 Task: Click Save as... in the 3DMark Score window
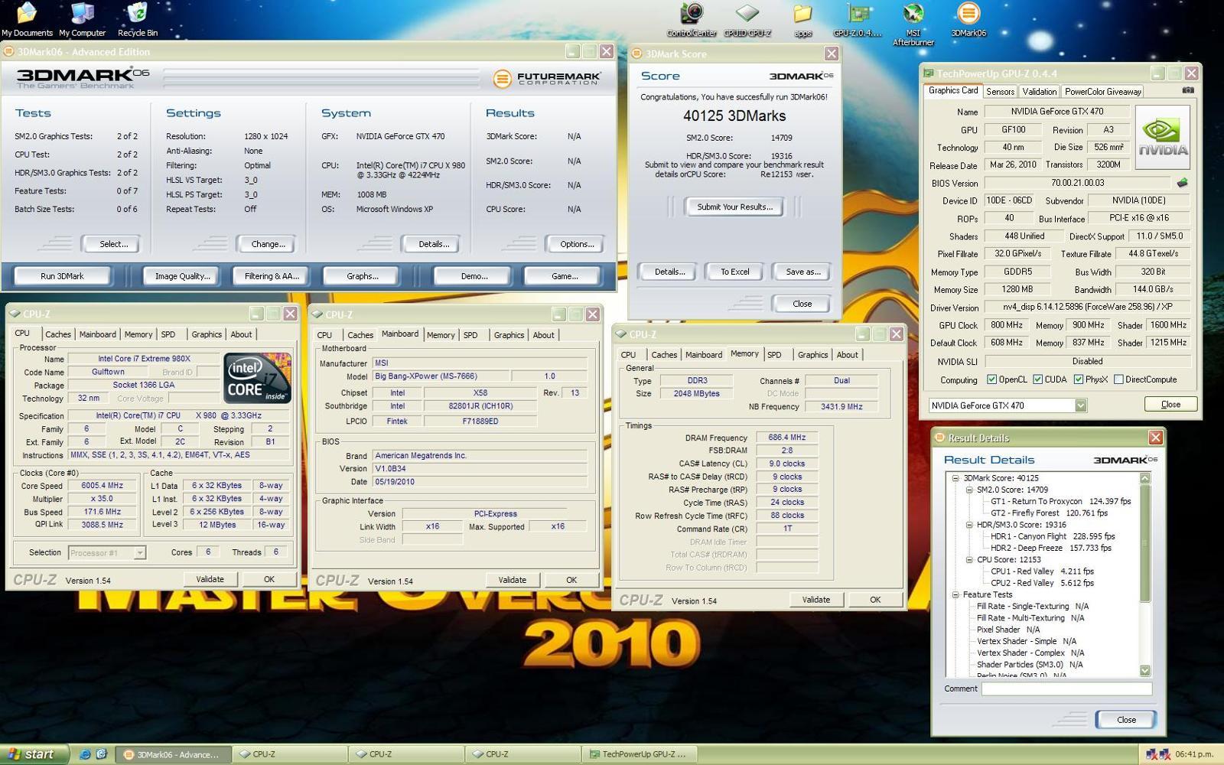(802, 272)
